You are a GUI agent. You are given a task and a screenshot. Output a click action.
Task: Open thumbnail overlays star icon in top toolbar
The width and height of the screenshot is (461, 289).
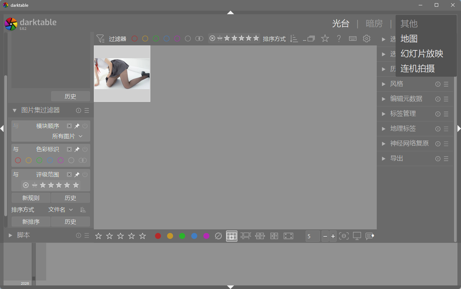pyautogui.click(x=325, y=39)
